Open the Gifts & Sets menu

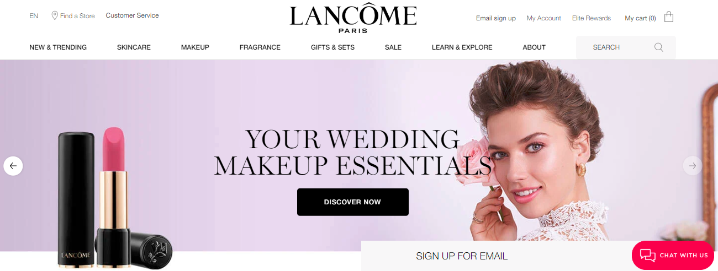click(332, 47)
